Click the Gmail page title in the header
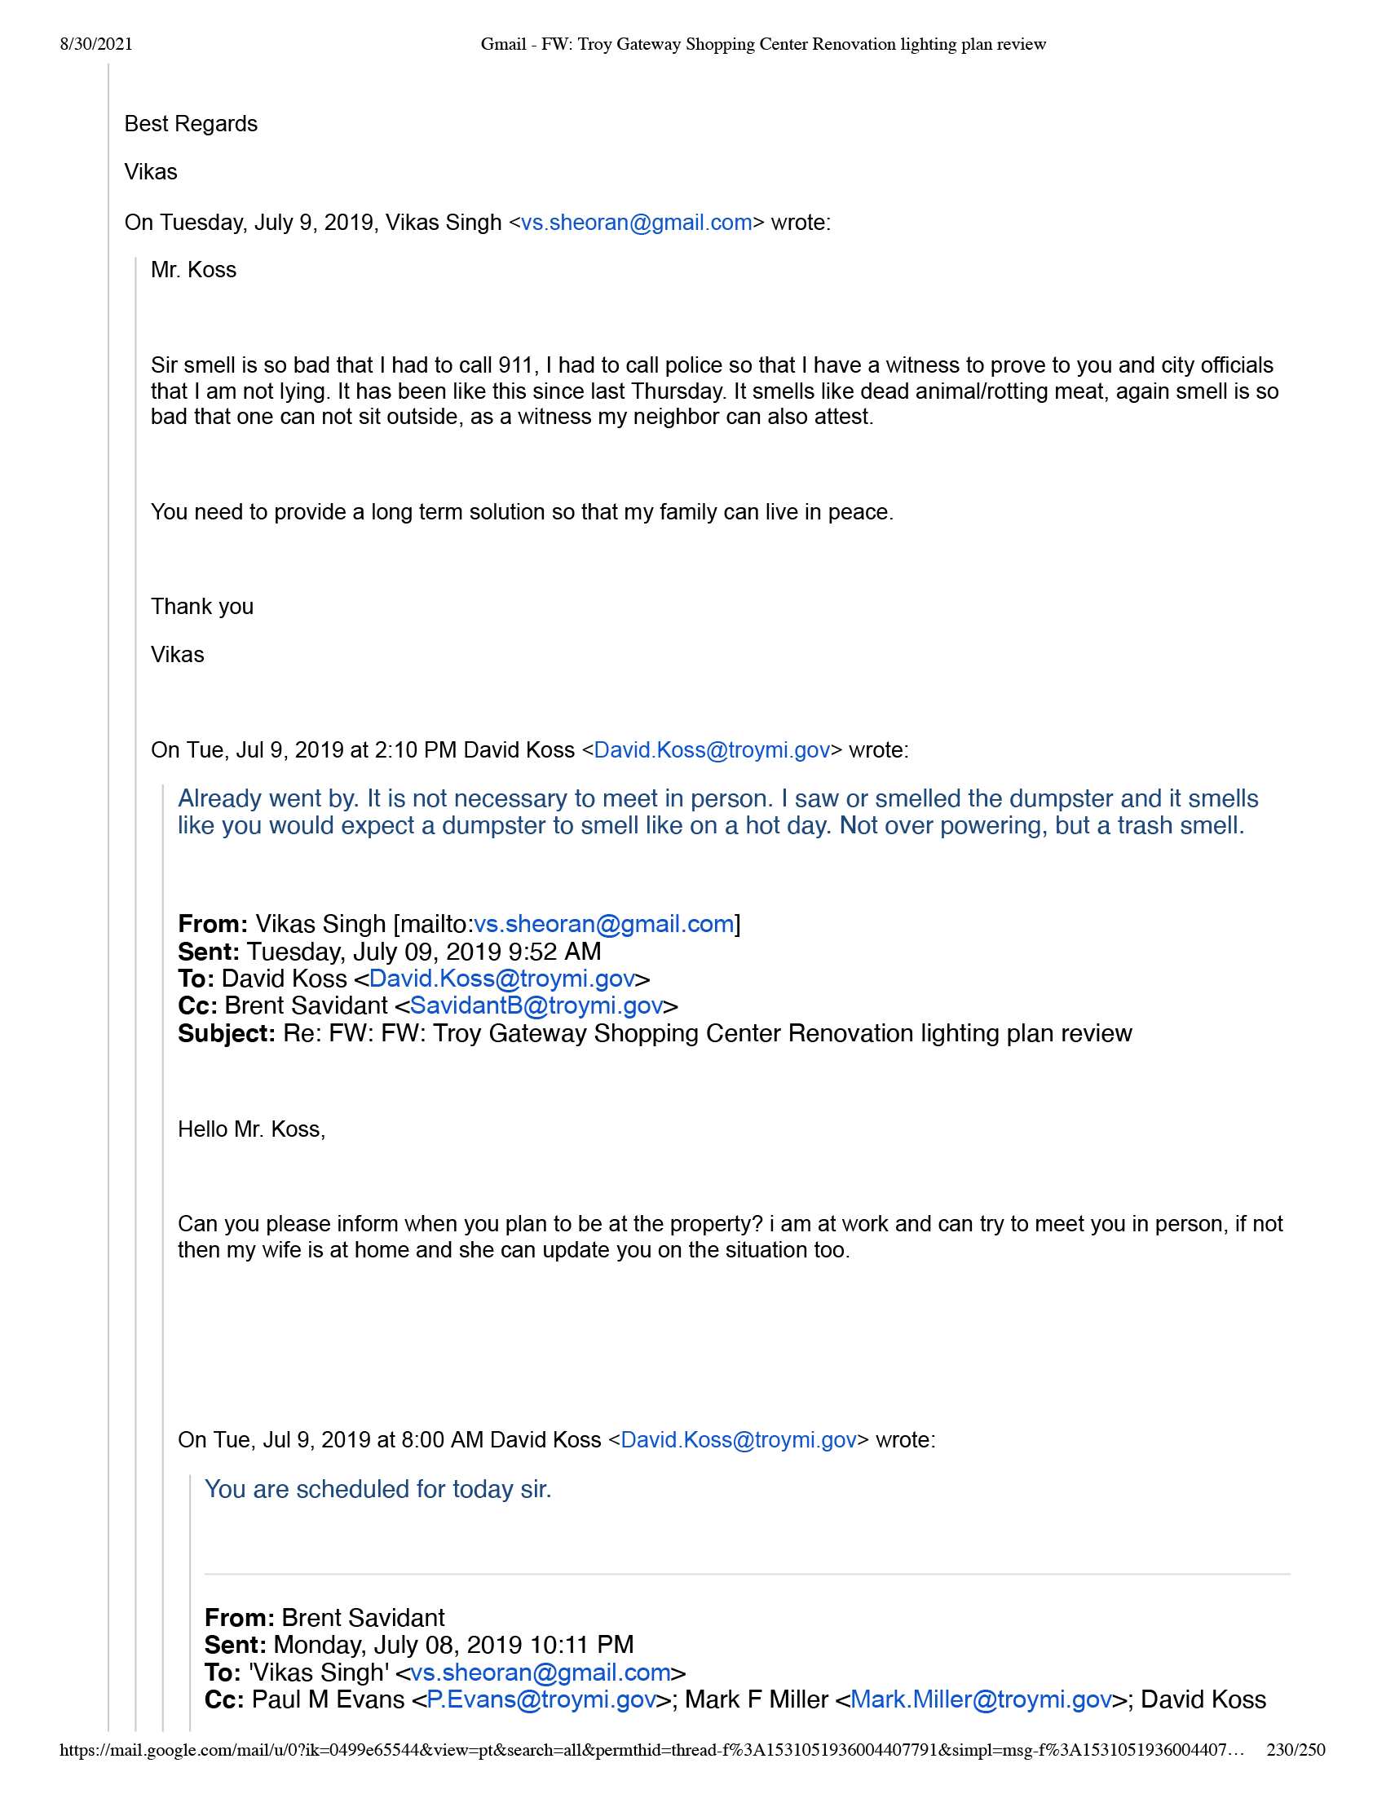The image size is (1386, 1794). pos(763,44)
